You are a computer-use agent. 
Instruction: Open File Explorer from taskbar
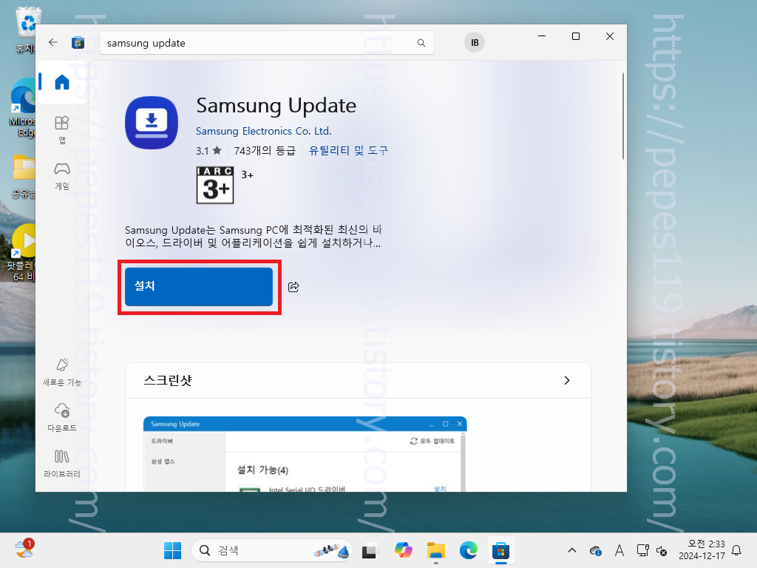coord(436,550)
